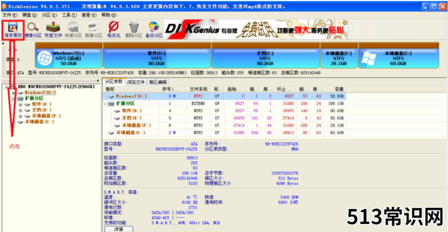This screenshot has width=448, height=232.
Task: Click the Format (格式化) toolbar icon
Action: 114,30
